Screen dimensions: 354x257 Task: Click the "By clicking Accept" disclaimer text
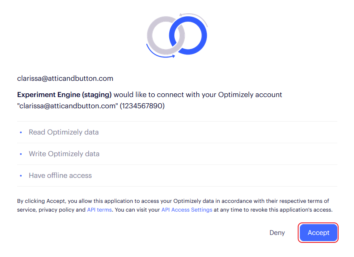pos(175,205)
